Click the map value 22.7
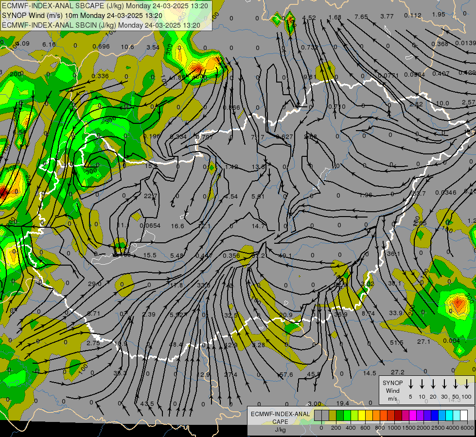476x437 pixels. [x=150, y=196]
